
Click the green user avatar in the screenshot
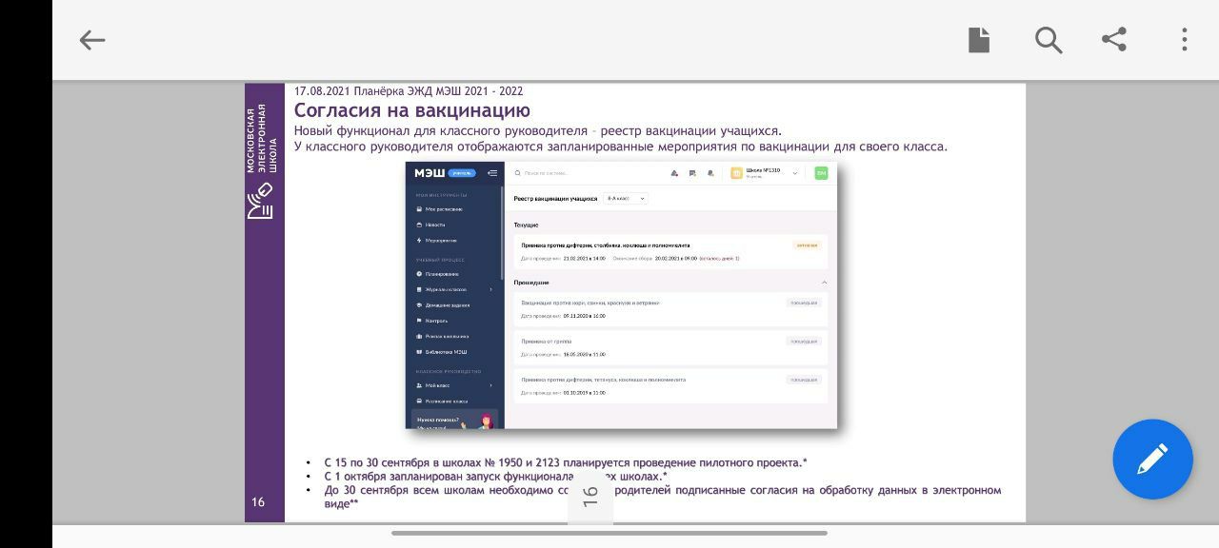tap(821, 173)
